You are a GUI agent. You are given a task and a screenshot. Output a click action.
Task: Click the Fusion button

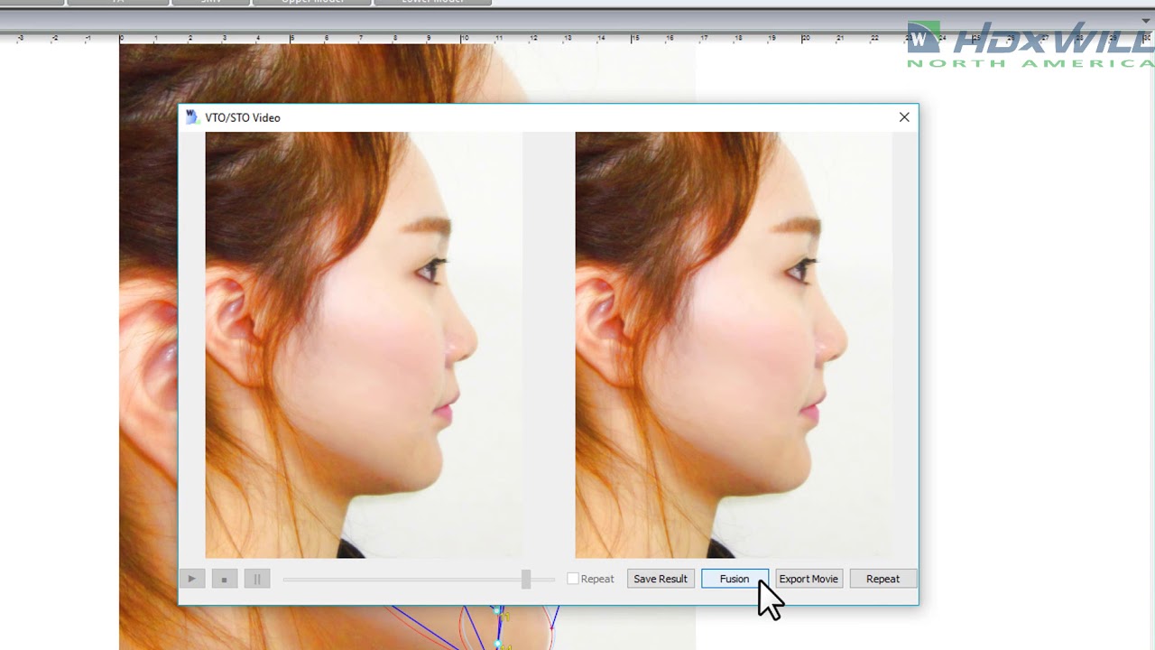pos(735,579)
